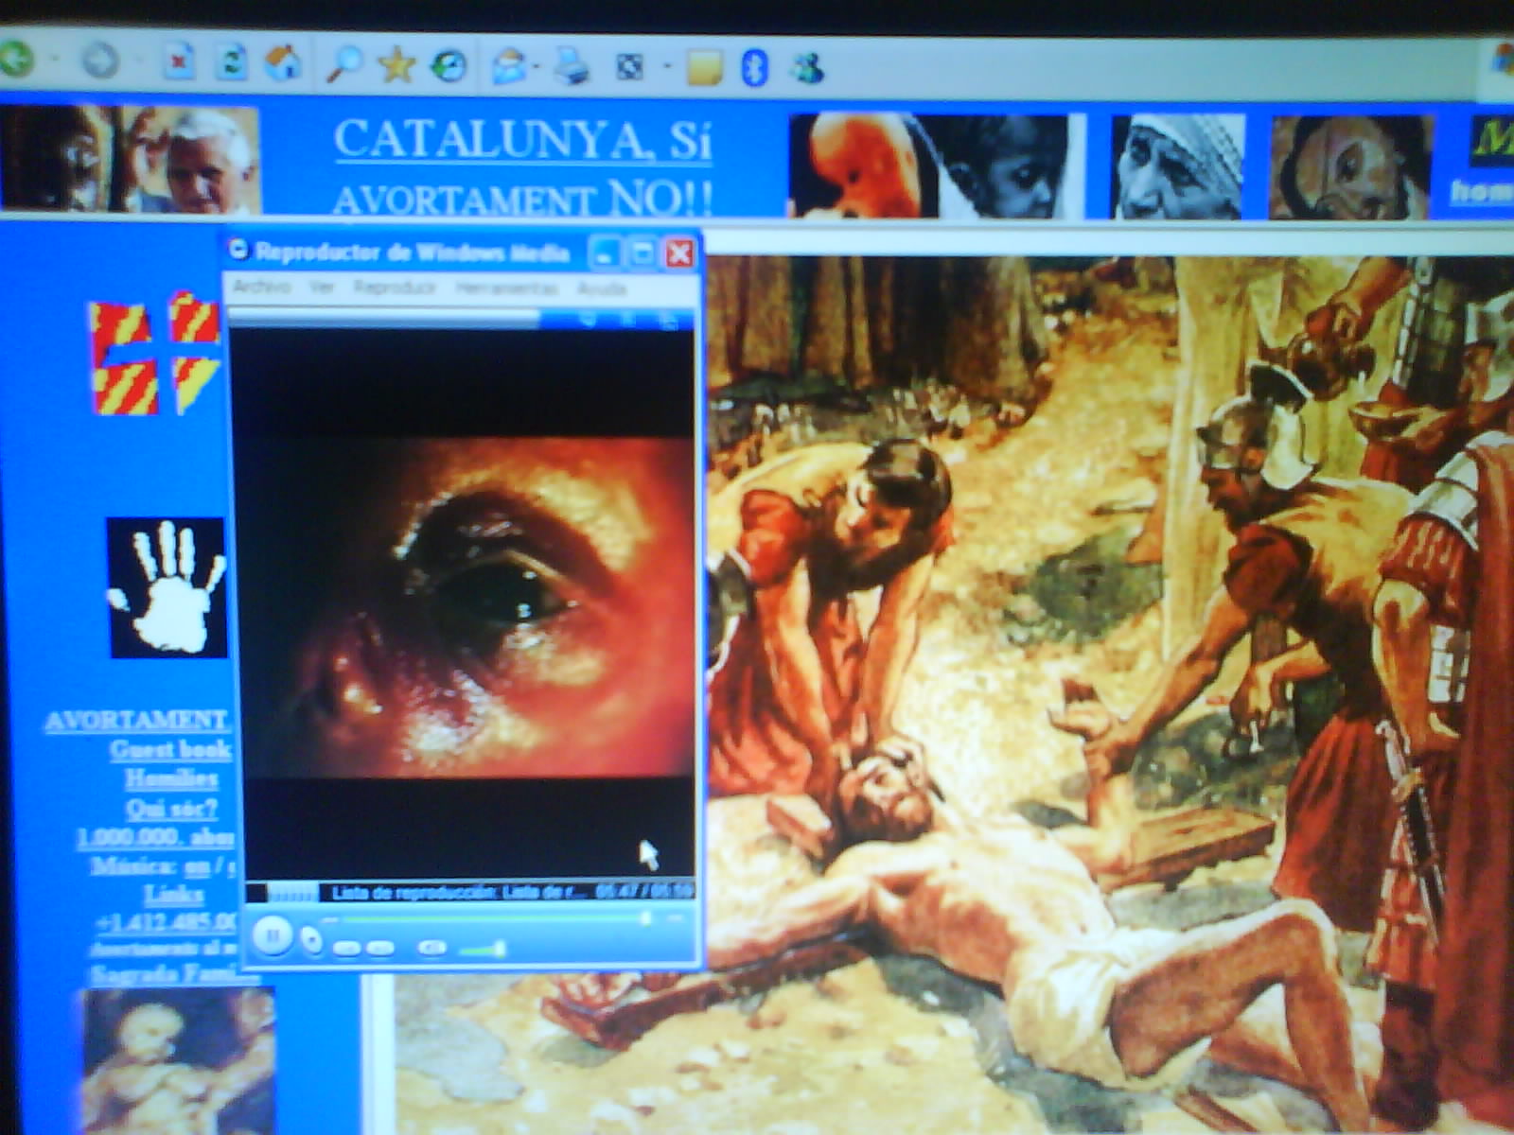This screenshot has width=1514, height=1135.
Task: Open the Guest book sidebar link
Action: click(170, 750)
